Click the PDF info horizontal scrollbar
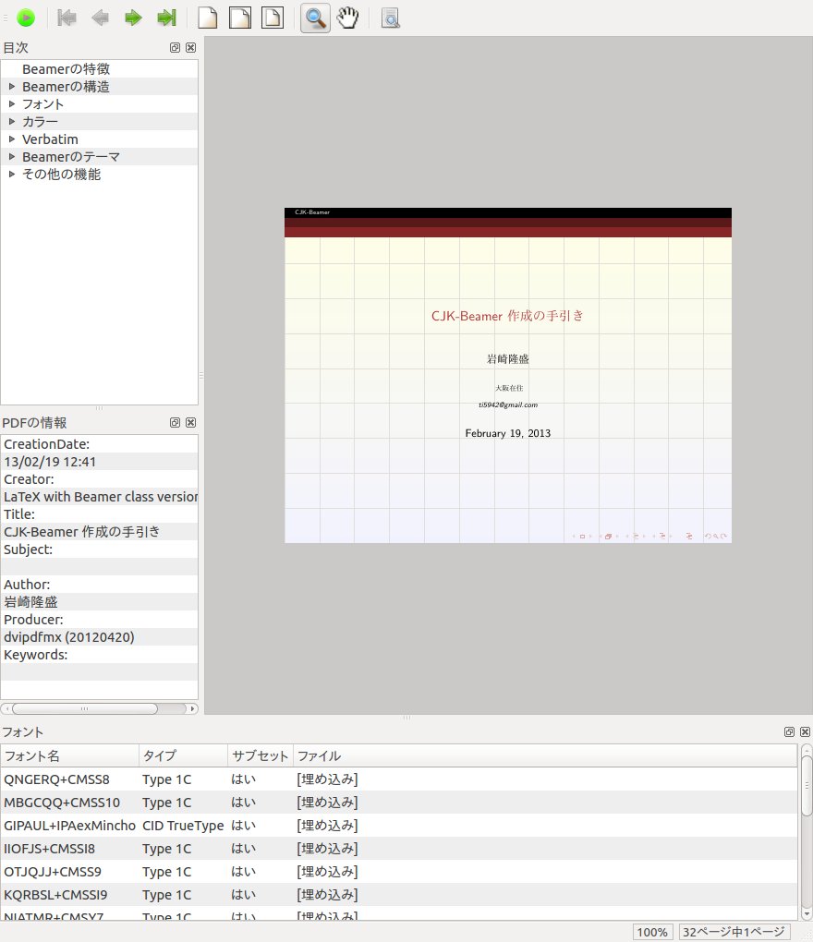Image resolution: width=813 pixels, height=942 pixels. click(85, 708)
